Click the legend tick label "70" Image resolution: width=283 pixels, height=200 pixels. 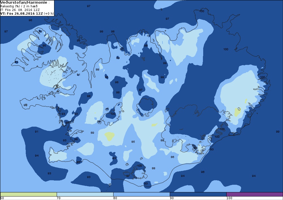coord(59,198)
